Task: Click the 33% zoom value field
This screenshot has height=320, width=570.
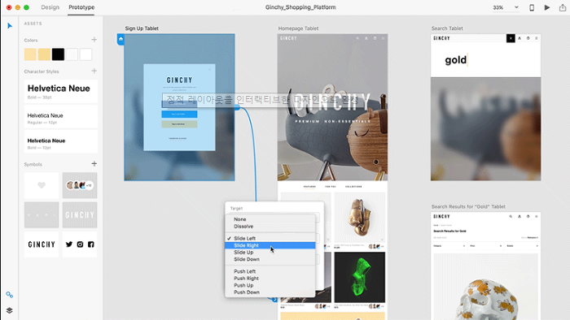Action: point(498,7)
